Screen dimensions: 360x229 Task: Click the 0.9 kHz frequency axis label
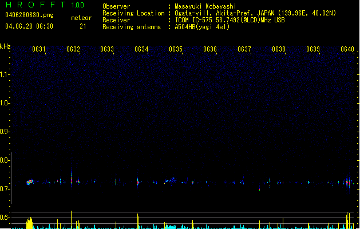point(5,132)
